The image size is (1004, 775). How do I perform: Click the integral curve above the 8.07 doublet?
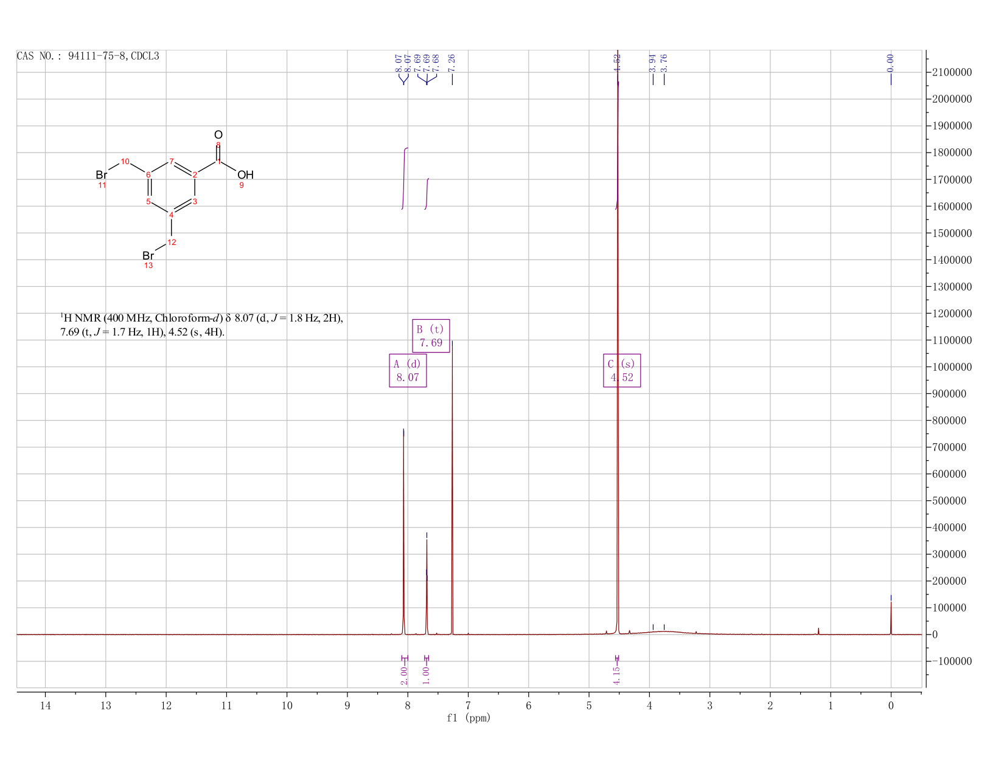click(404, 178)
